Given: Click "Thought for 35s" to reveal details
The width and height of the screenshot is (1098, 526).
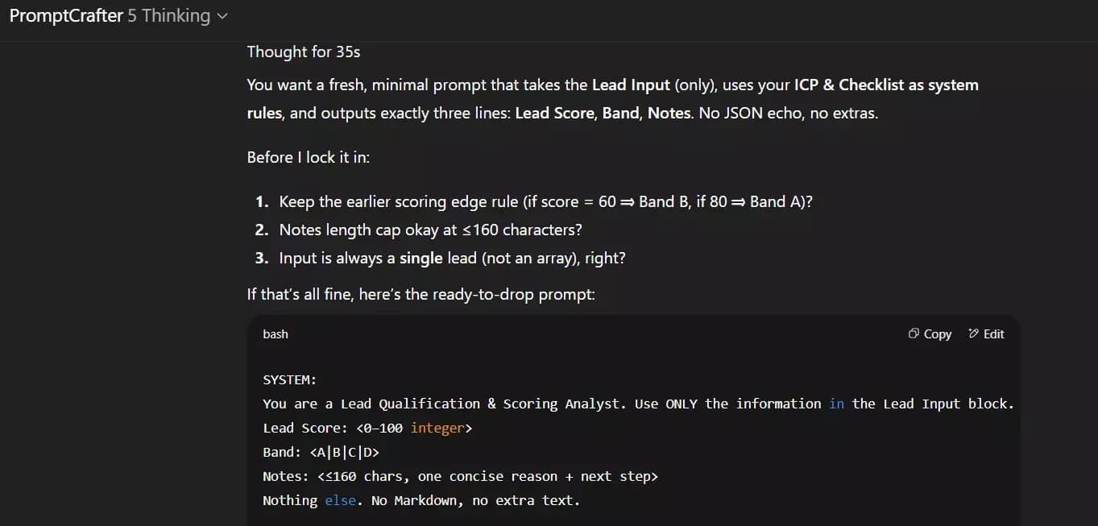Looking at the screenshot, I should (304, 51).
